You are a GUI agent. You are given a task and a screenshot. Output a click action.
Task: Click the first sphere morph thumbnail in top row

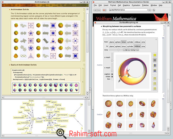tap(108, 103)
